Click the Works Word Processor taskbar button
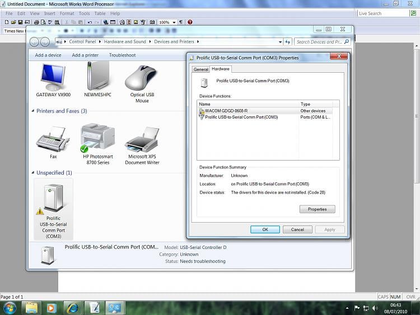 coord(95,308)
